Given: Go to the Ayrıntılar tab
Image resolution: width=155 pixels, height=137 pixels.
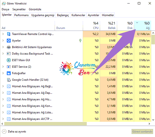Looking at the screenshot, I should pos(94,15).
